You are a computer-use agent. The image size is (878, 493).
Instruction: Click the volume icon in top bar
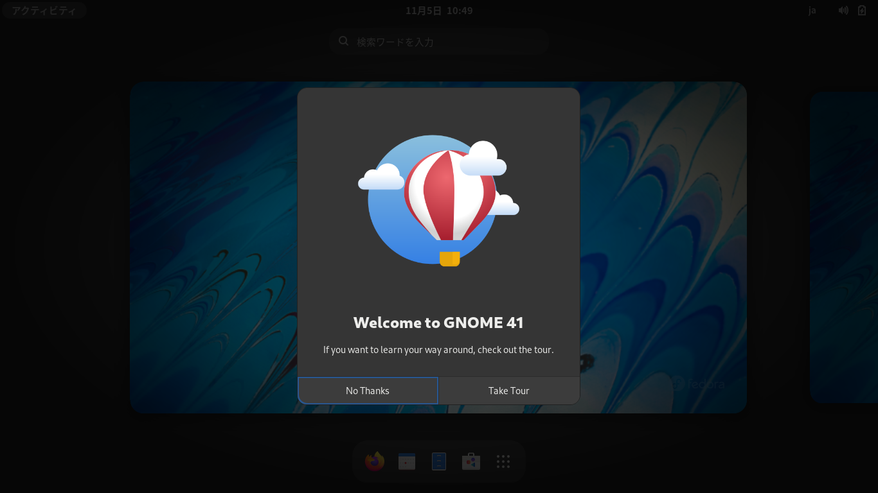(843, 10)
